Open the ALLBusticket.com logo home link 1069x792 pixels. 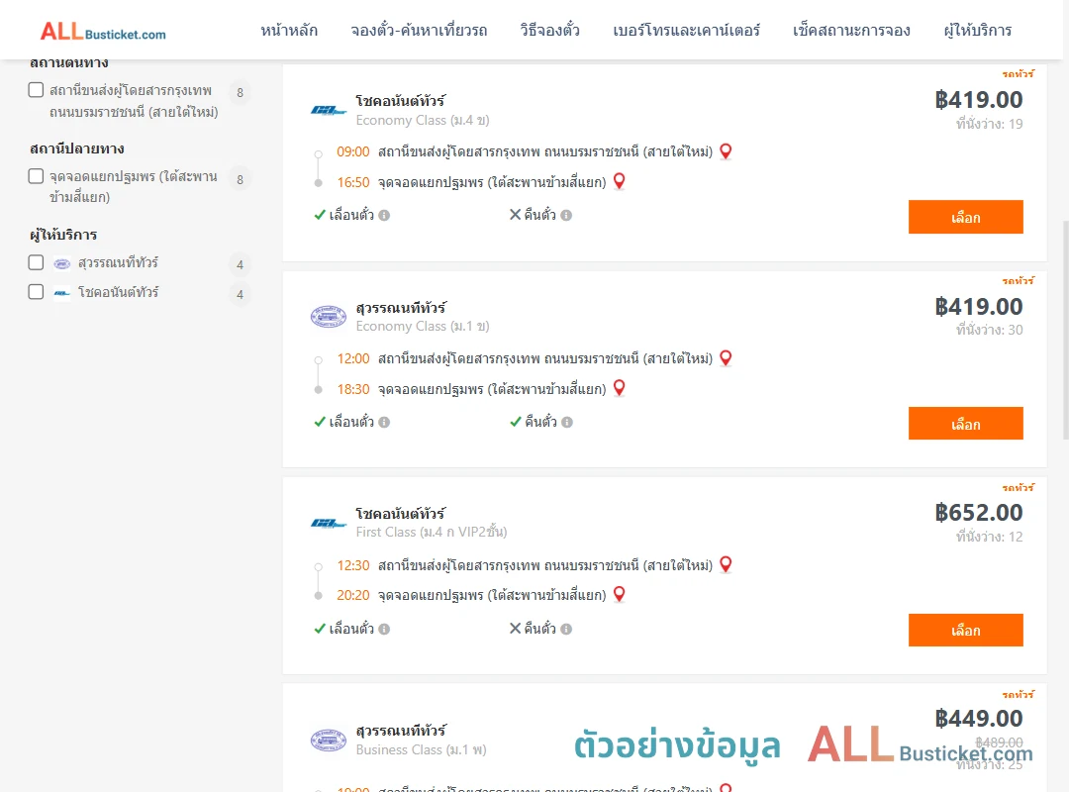click(x=103, y=32)
